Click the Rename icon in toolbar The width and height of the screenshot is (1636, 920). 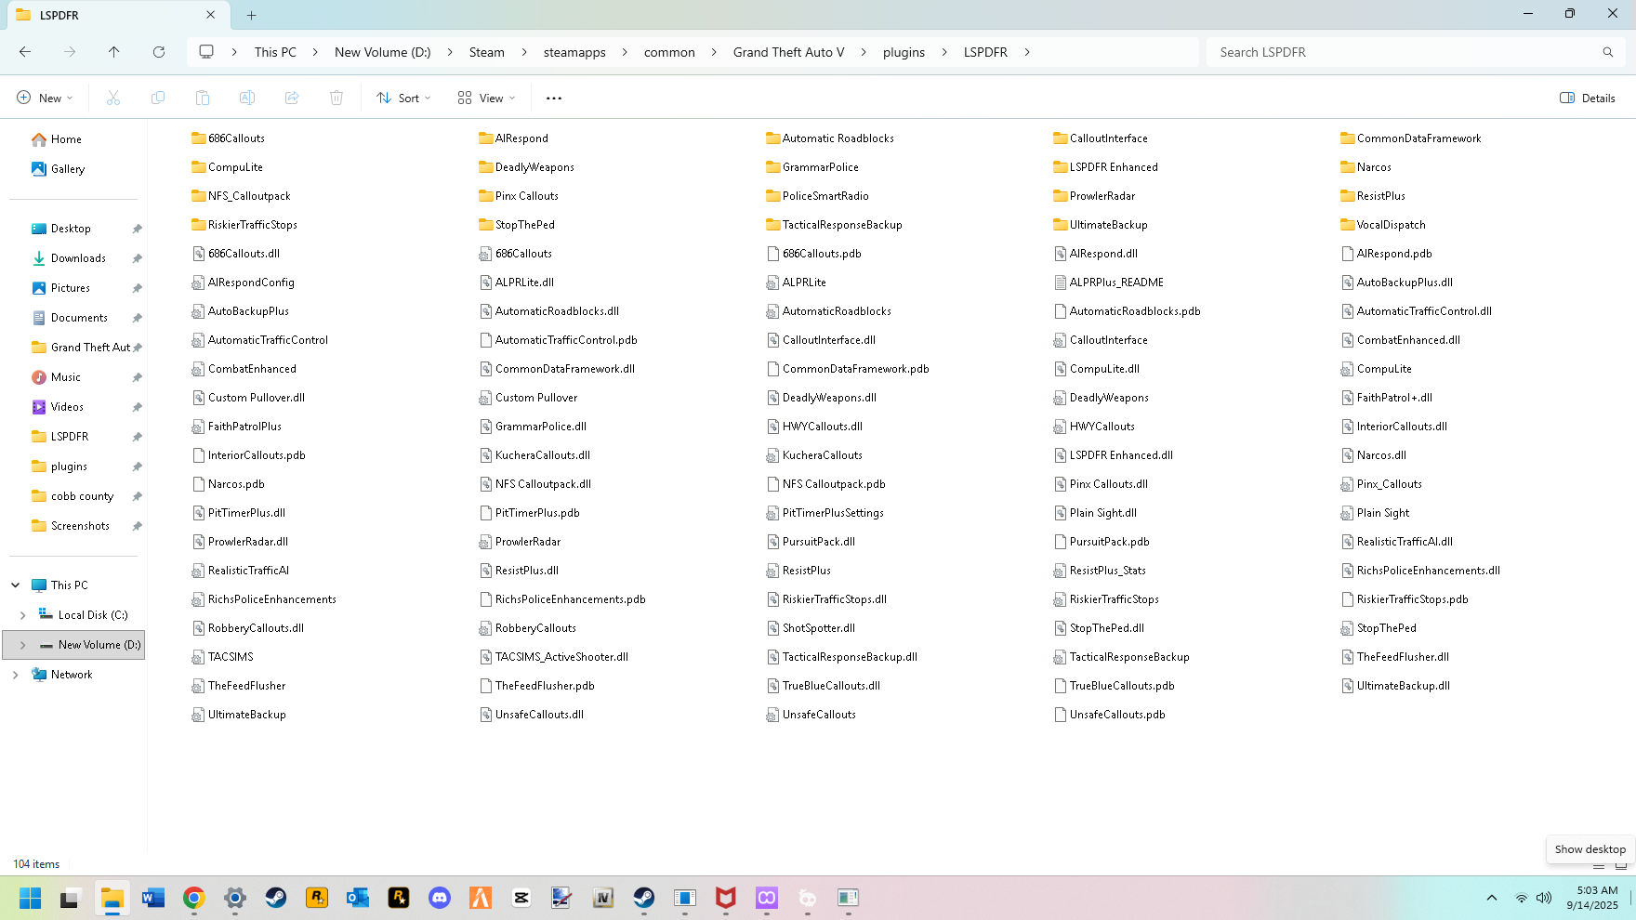[247, 98]
